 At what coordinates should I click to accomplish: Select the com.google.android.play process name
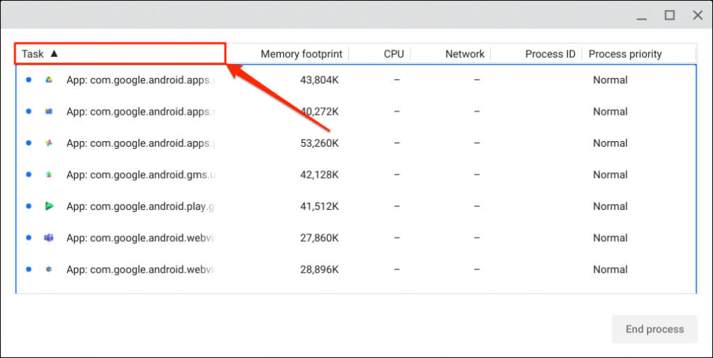pos(140,206)
